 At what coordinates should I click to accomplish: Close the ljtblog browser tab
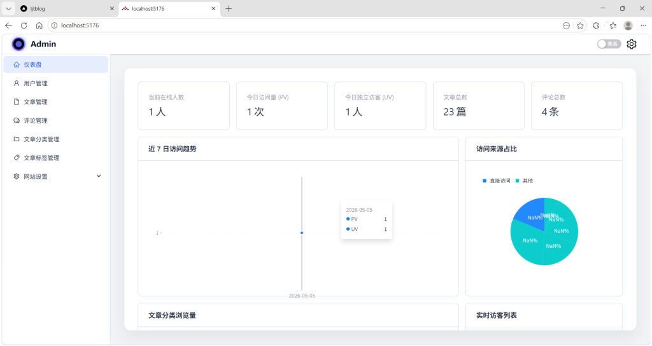click(112, 8)
